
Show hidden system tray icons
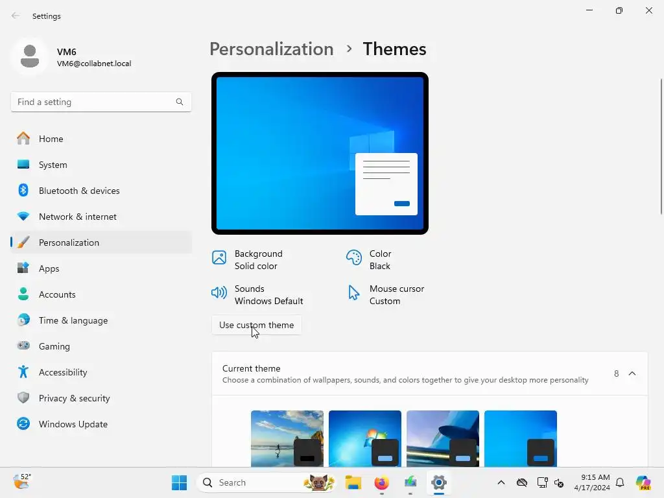(501, 482)
